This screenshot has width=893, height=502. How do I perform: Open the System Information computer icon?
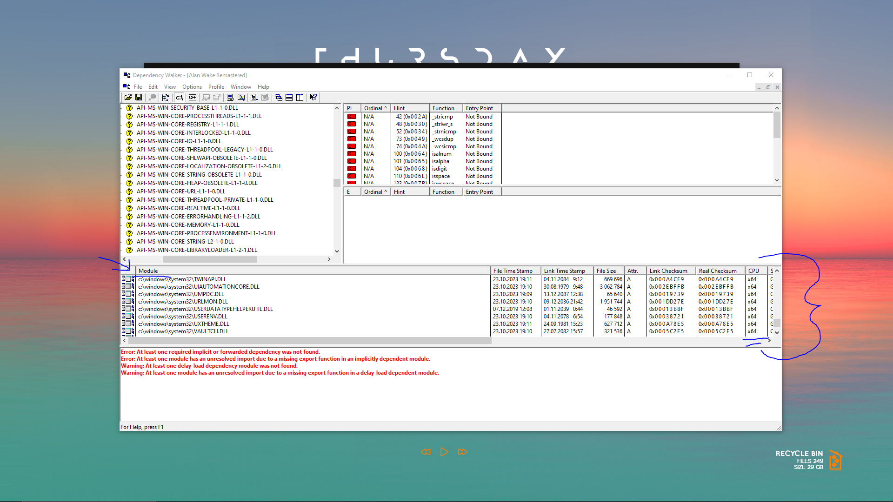pos(230,97)
